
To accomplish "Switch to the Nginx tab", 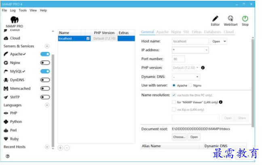I will [176, 32].
